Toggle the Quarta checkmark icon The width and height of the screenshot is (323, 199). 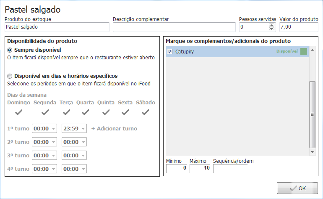pyautogui.click(x=85, y=112)
